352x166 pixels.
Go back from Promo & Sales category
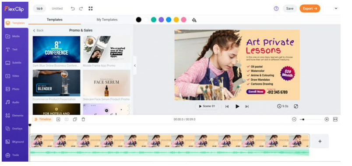pos(38,30)
